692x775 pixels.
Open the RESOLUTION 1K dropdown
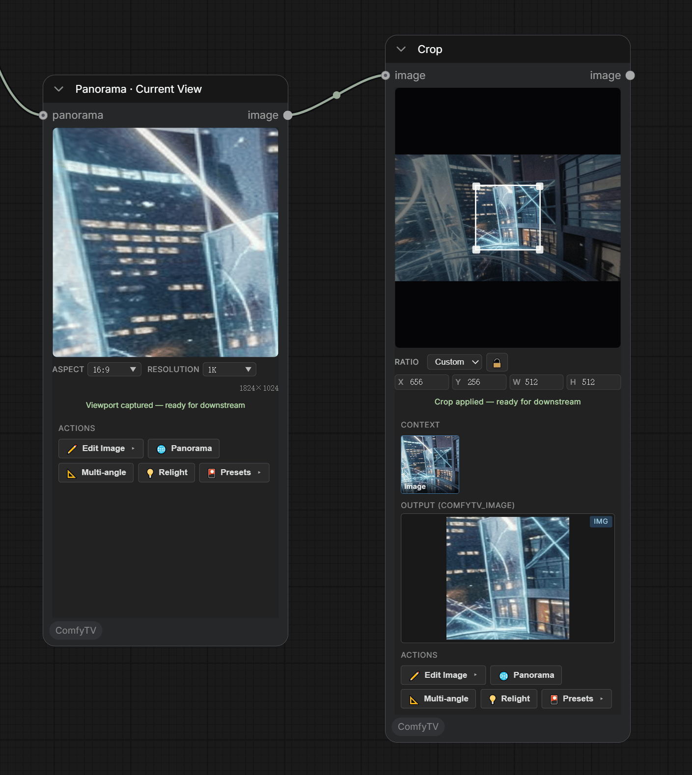pos(229,370)
